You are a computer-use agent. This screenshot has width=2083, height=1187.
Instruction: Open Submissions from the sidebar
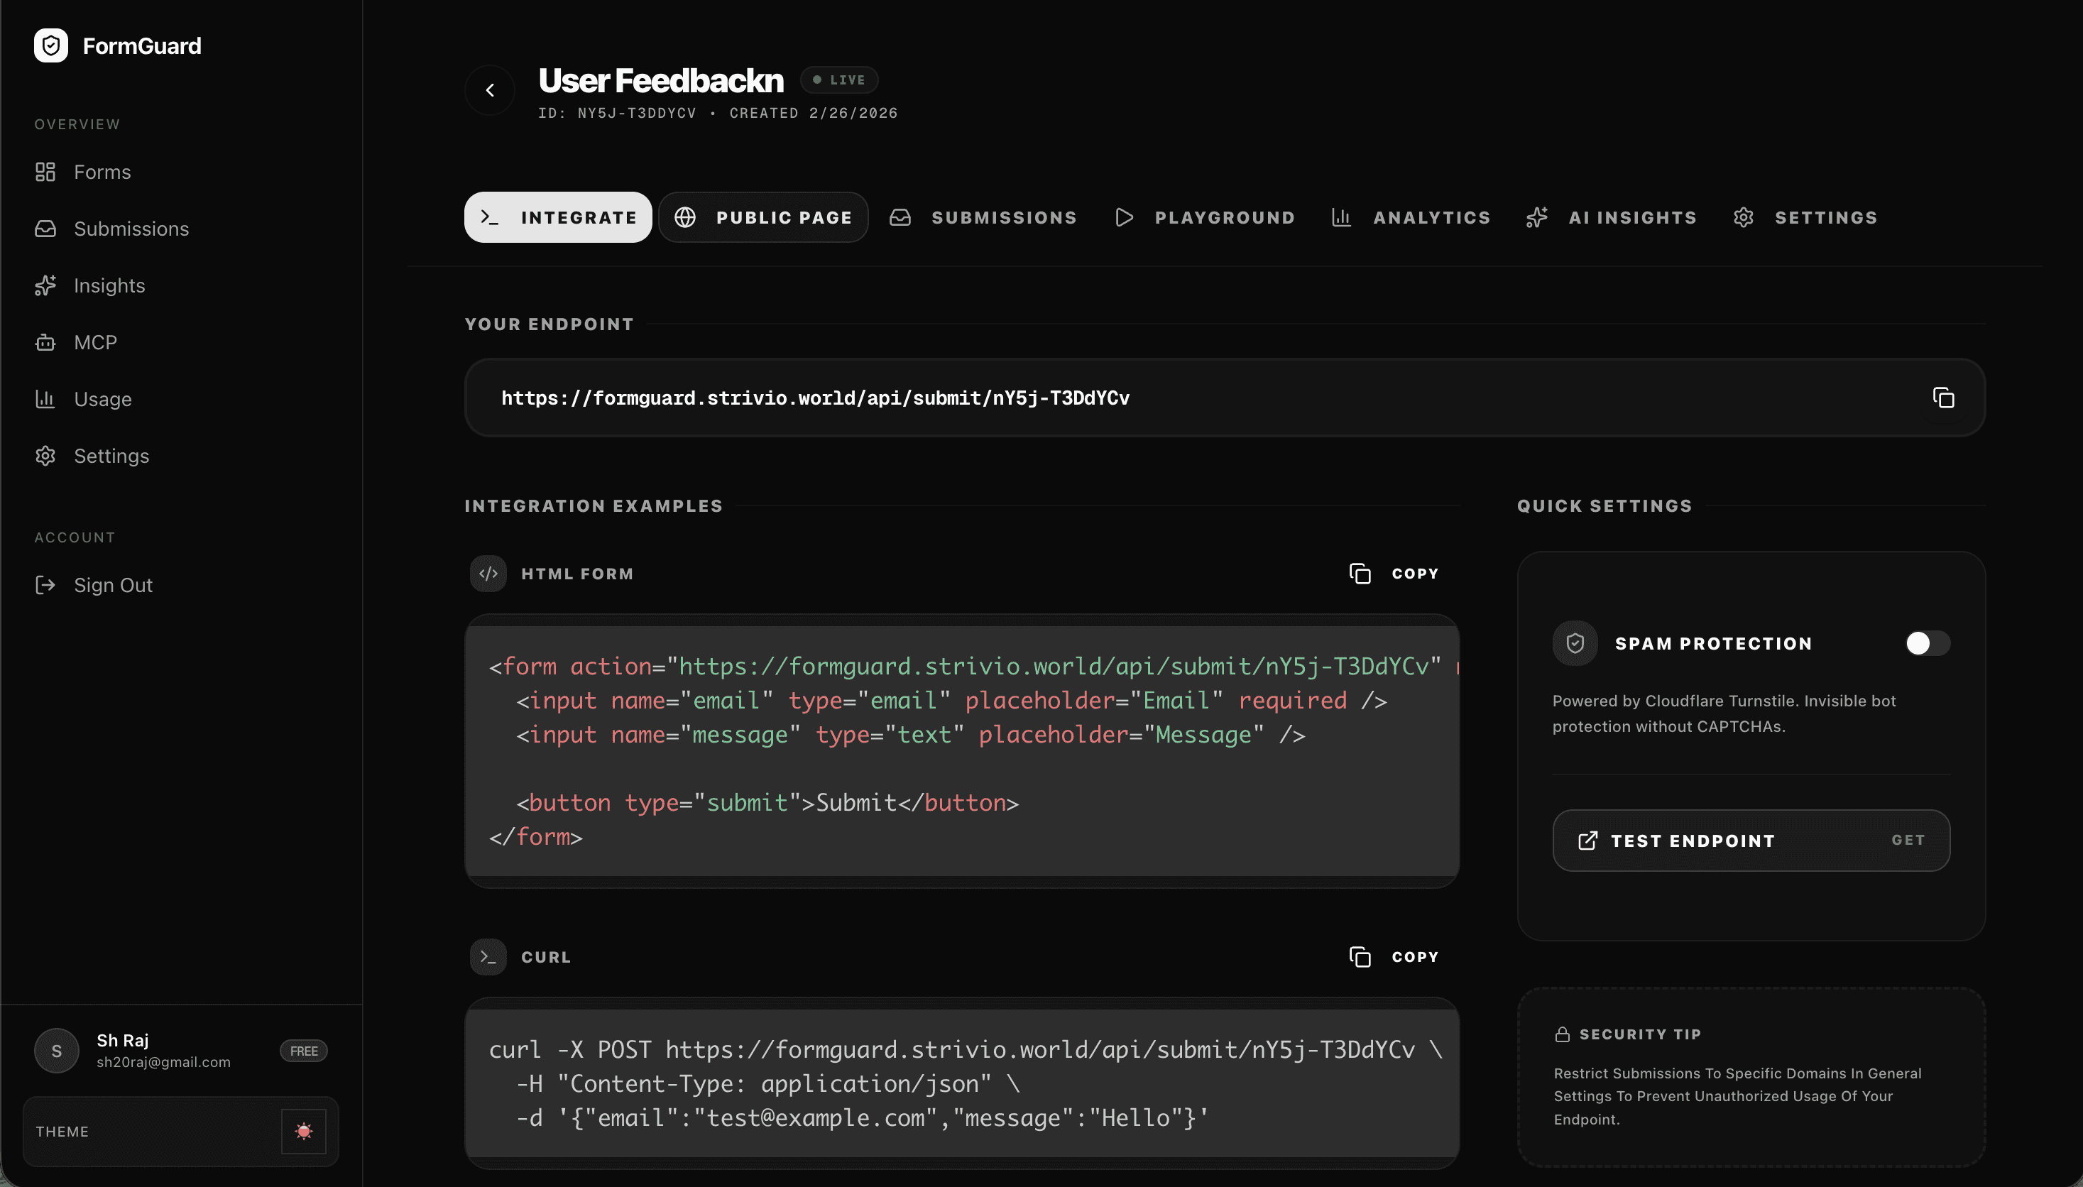[x=131, y=229]
